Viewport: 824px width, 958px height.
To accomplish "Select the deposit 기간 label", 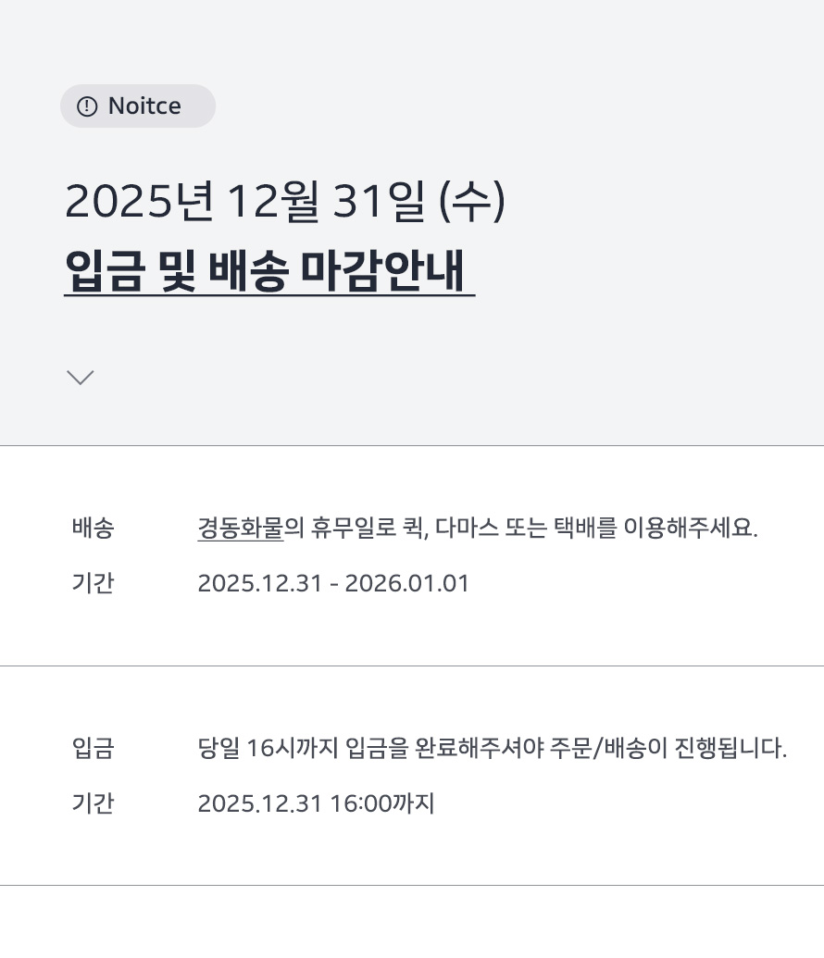I will point(93,803).
